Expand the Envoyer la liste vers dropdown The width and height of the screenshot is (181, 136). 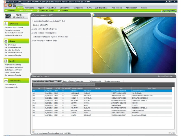pyautogui.click(x=166, y=76)
